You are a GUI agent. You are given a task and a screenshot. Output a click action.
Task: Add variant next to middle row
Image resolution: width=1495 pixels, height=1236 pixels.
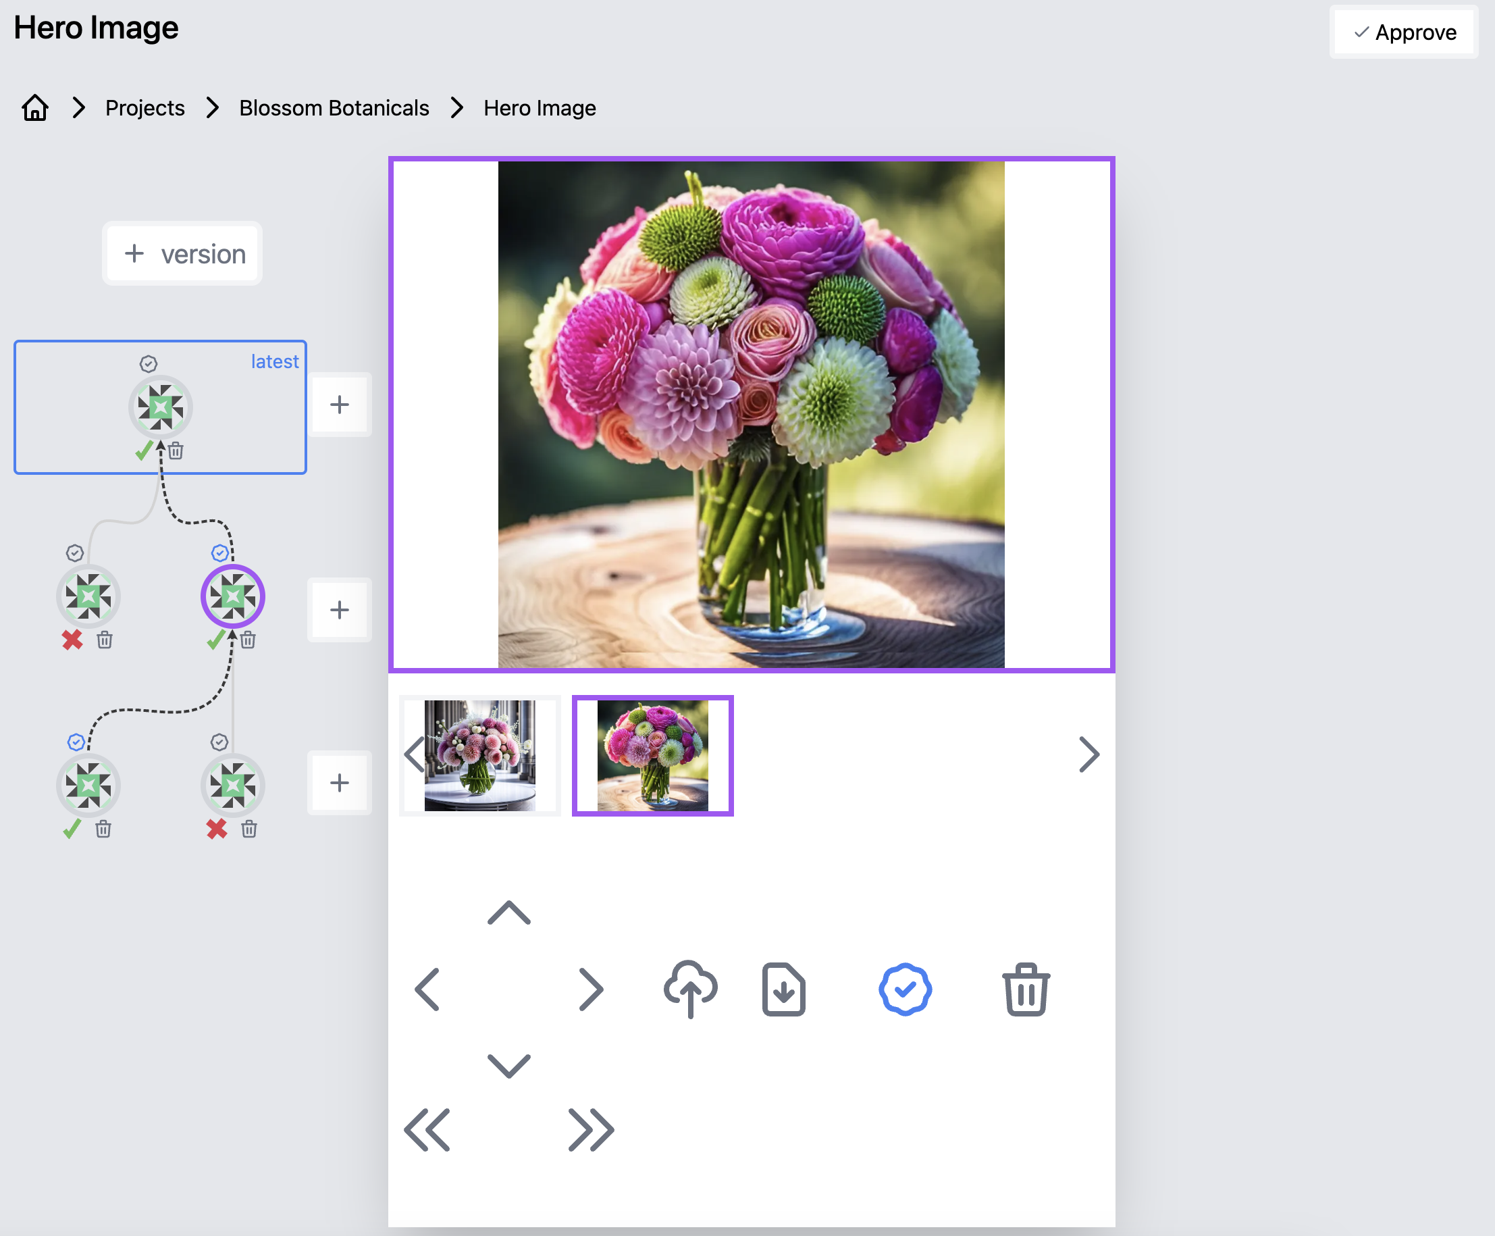pos(340,609)
